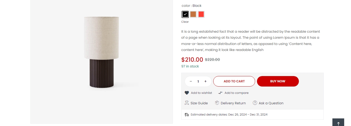The image size is (351, 126).
Task: Click the compare arrows icon
Action: pos(220,93)
